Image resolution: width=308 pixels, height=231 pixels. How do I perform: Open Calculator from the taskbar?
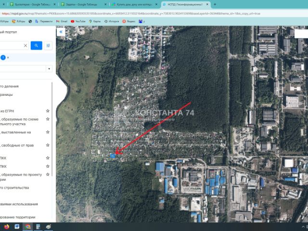38,227
